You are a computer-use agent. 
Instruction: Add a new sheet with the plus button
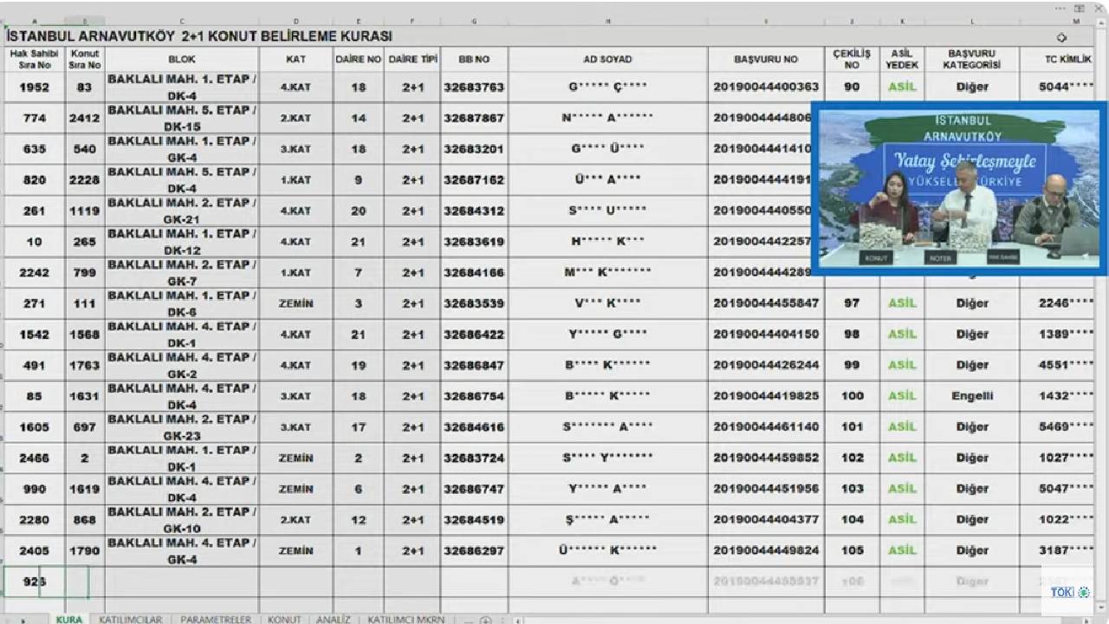coord(486,621)
